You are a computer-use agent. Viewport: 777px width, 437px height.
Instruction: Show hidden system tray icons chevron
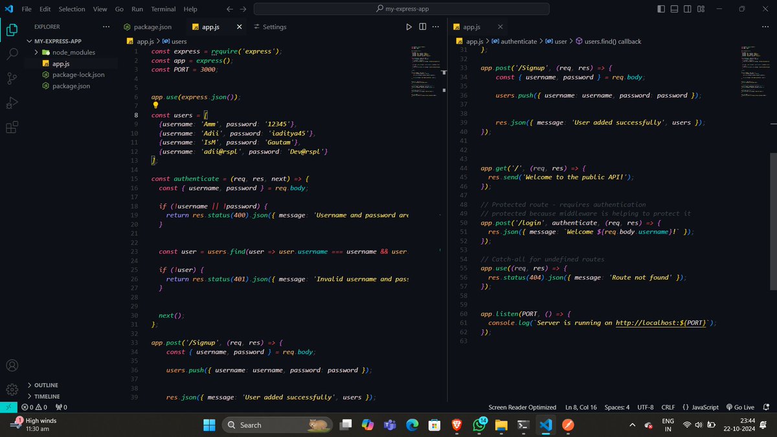pos(632,425)
